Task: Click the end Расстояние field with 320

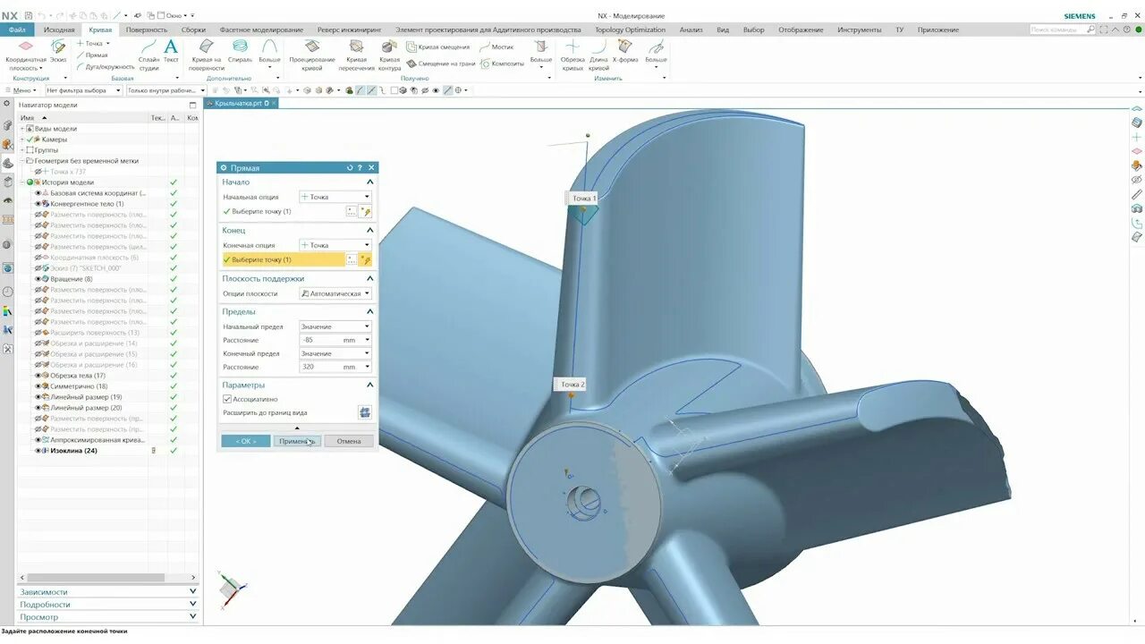Action: pyautogui.click(x=335, y=367)
